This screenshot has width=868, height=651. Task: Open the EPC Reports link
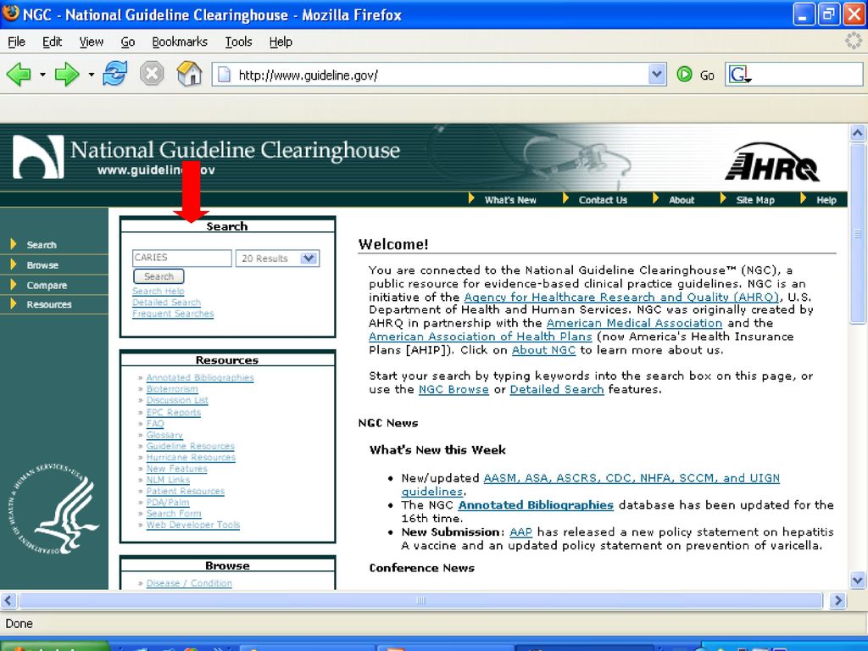(173, 413)
